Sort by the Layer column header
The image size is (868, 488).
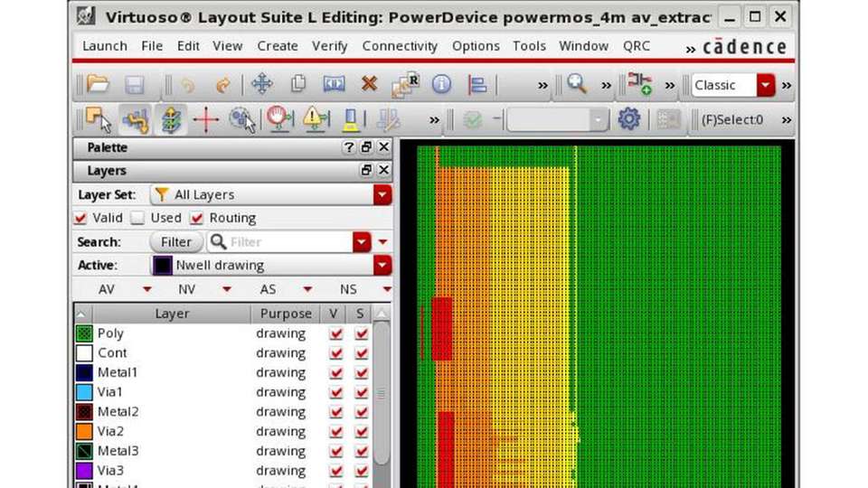pos(172,314)
